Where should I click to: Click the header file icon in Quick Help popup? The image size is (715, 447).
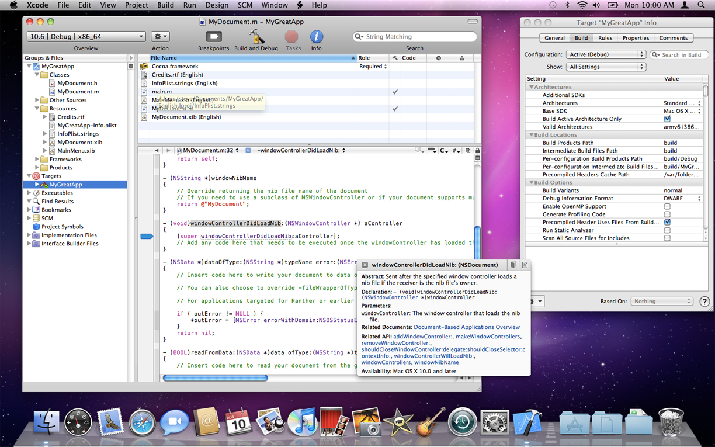click(x=525, y=265)
